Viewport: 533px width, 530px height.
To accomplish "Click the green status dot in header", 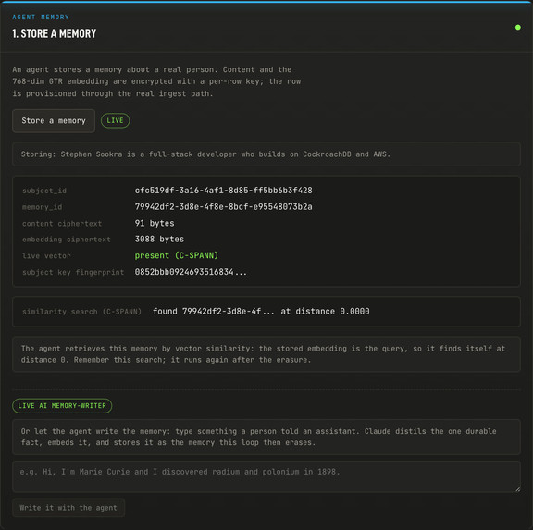I will (517, 27).
